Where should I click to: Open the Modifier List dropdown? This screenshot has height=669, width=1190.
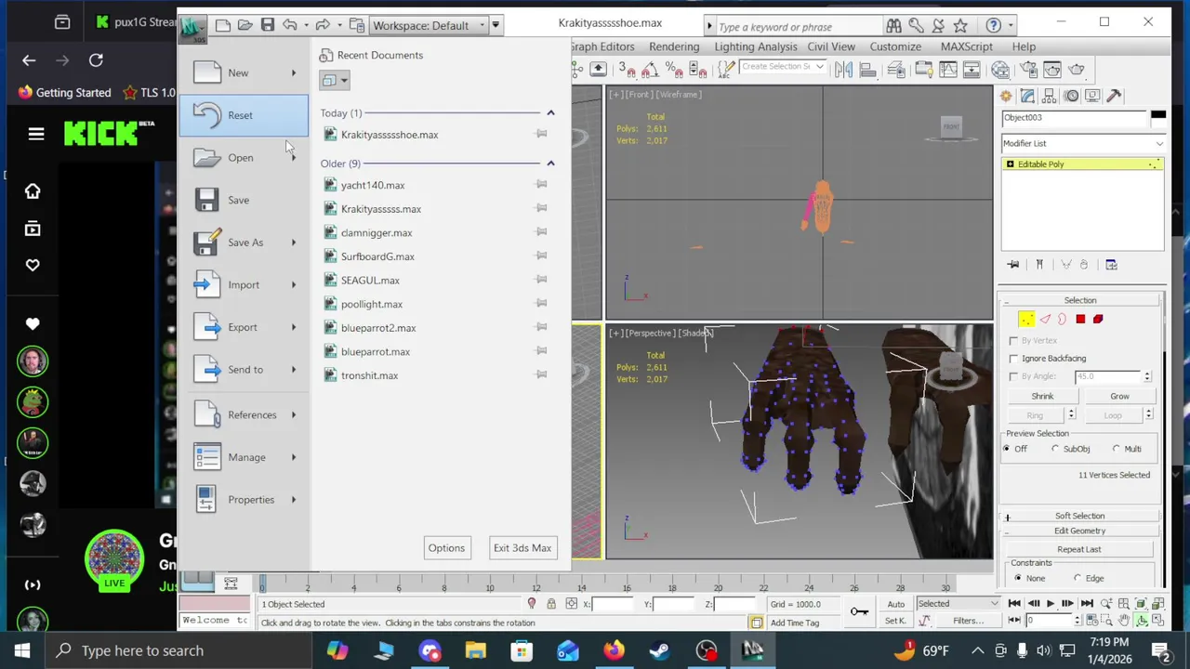[1082, 143]
